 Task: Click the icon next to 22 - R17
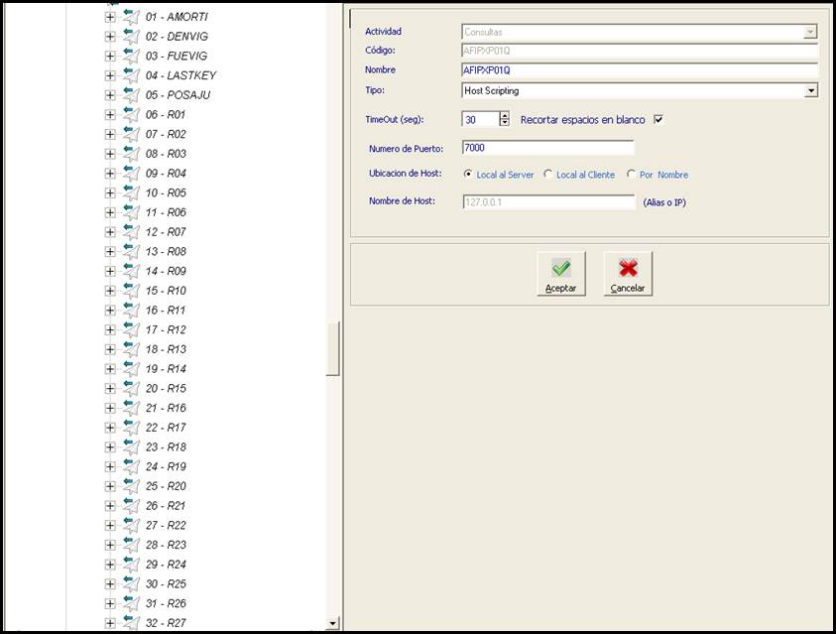coord(130,428)
